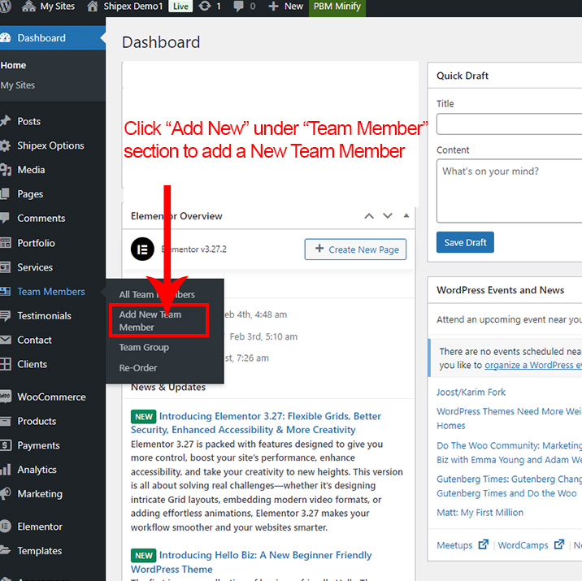Click the Marketing megaphone icon
Image resolution: width=582 pixels, height=581 pixels.
[x=6, y=493]
